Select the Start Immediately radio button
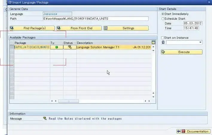This screenshot has width=212, height=135. 163,14
